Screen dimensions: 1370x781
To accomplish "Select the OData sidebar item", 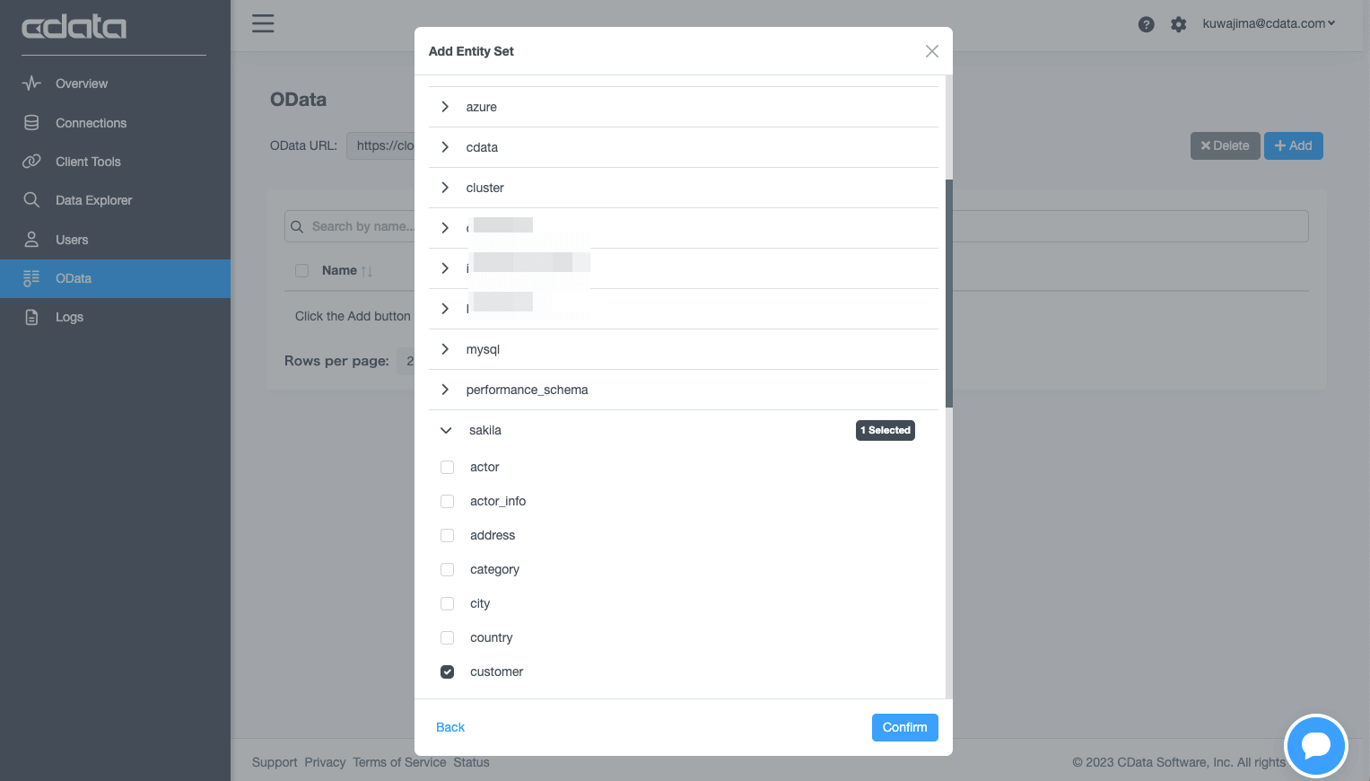I will coord(115,278).
